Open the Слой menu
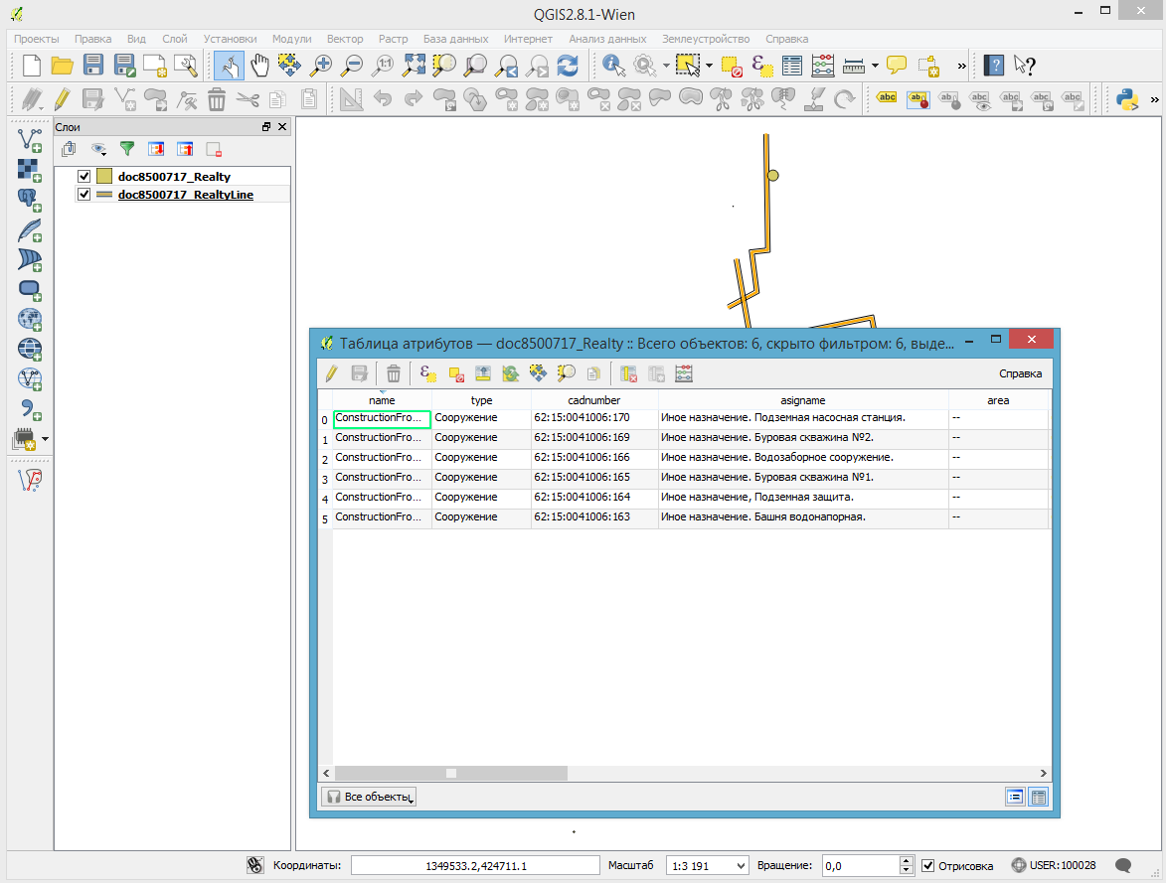1166x883 pixels. click(175, 39)
